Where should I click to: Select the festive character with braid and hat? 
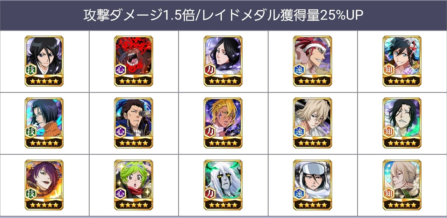[x=402, y=61]
